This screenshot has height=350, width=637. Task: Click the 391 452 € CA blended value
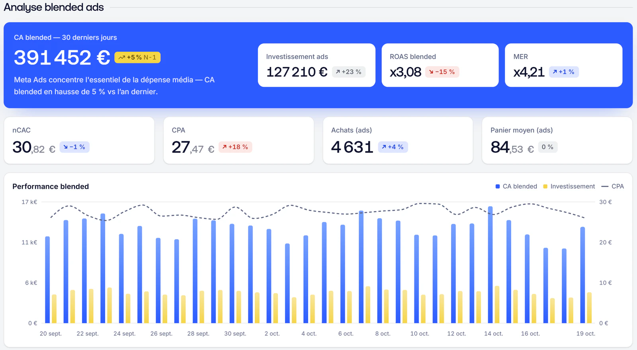tap(62, 57)
